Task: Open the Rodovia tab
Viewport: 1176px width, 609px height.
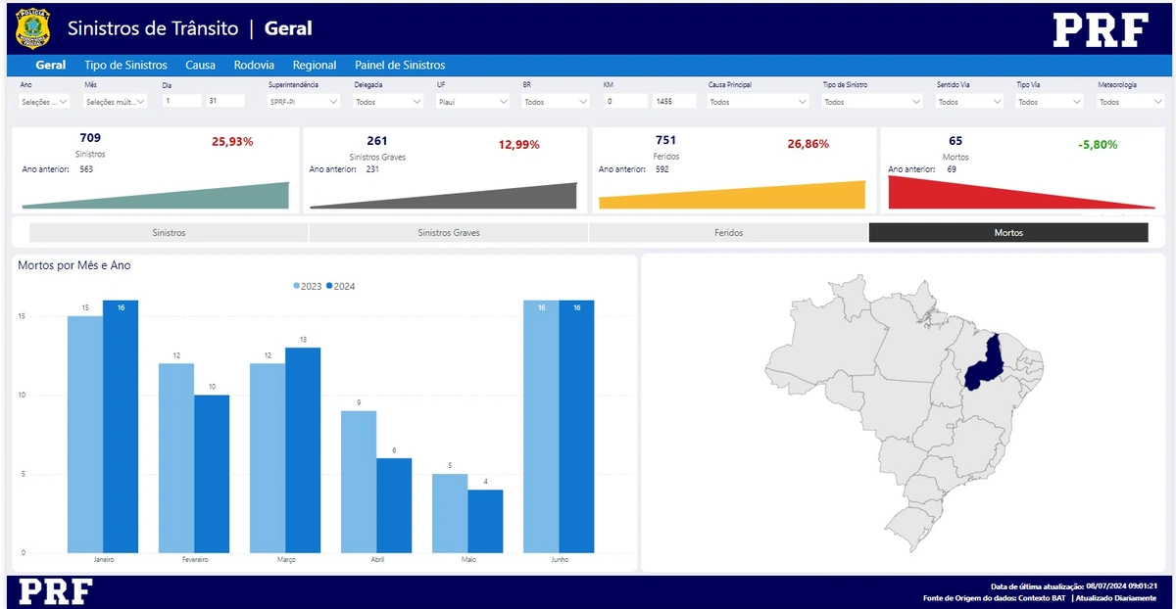Action: [254, 66]
